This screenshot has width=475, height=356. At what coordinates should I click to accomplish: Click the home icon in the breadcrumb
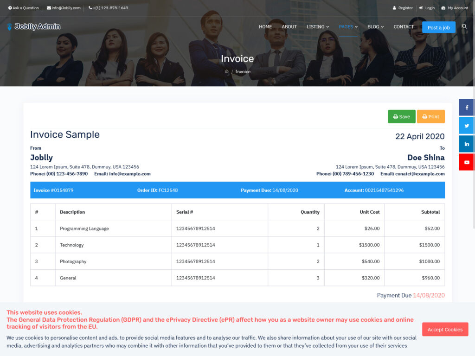(226, 71)
